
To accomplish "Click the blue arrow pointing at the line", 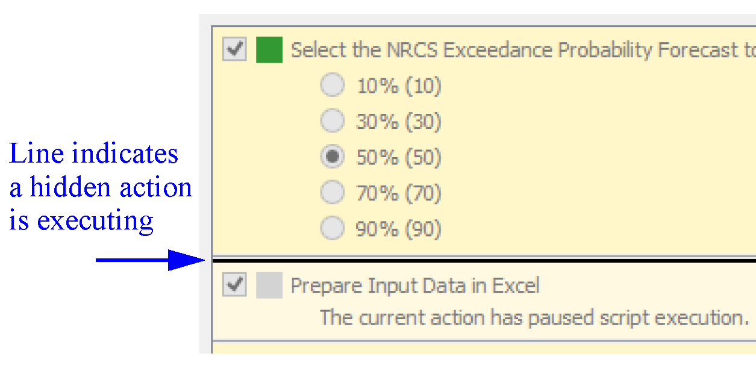I will pos(151,260).
